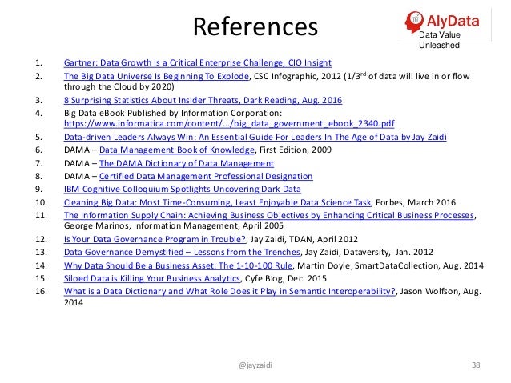
Task: Click 'Data Value Unleashed' tagline
Action: (439, 40)
